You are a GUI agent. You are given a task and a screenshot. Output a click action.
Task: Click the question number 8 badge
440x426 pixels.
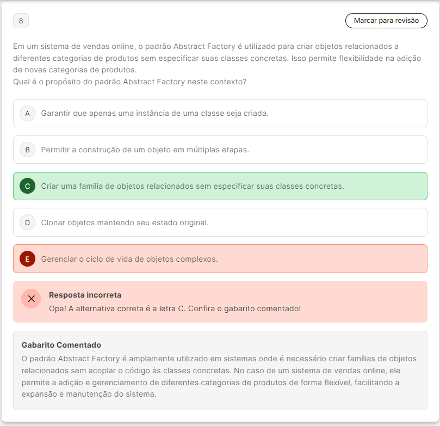(x=21, y=21)
